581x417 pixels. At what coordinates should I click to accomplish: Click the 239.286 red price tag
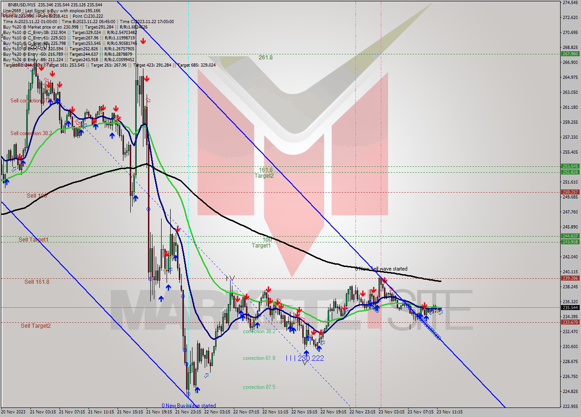point(570,278)
